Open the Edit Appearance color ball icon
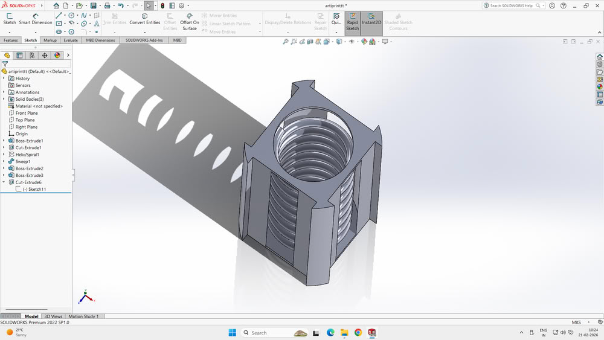The height and width of the screenshot is (340, 604). (364, 42)
